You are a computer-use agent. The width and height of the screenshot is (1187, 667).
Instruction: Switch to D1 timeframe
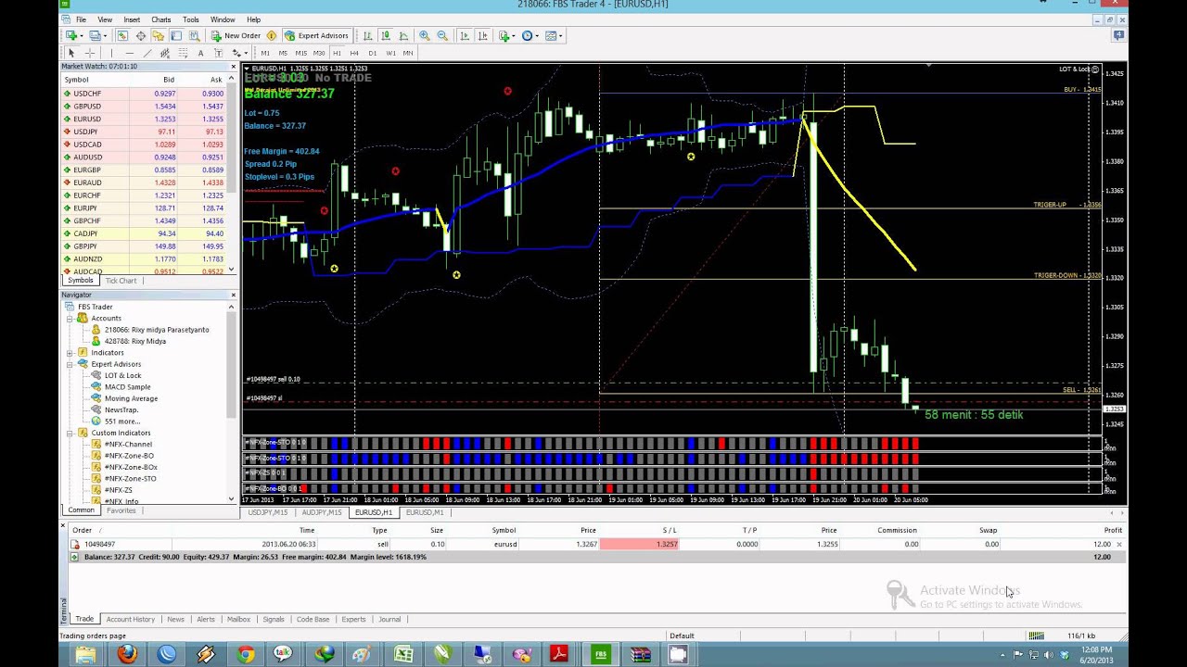click(x=373, y=53)
